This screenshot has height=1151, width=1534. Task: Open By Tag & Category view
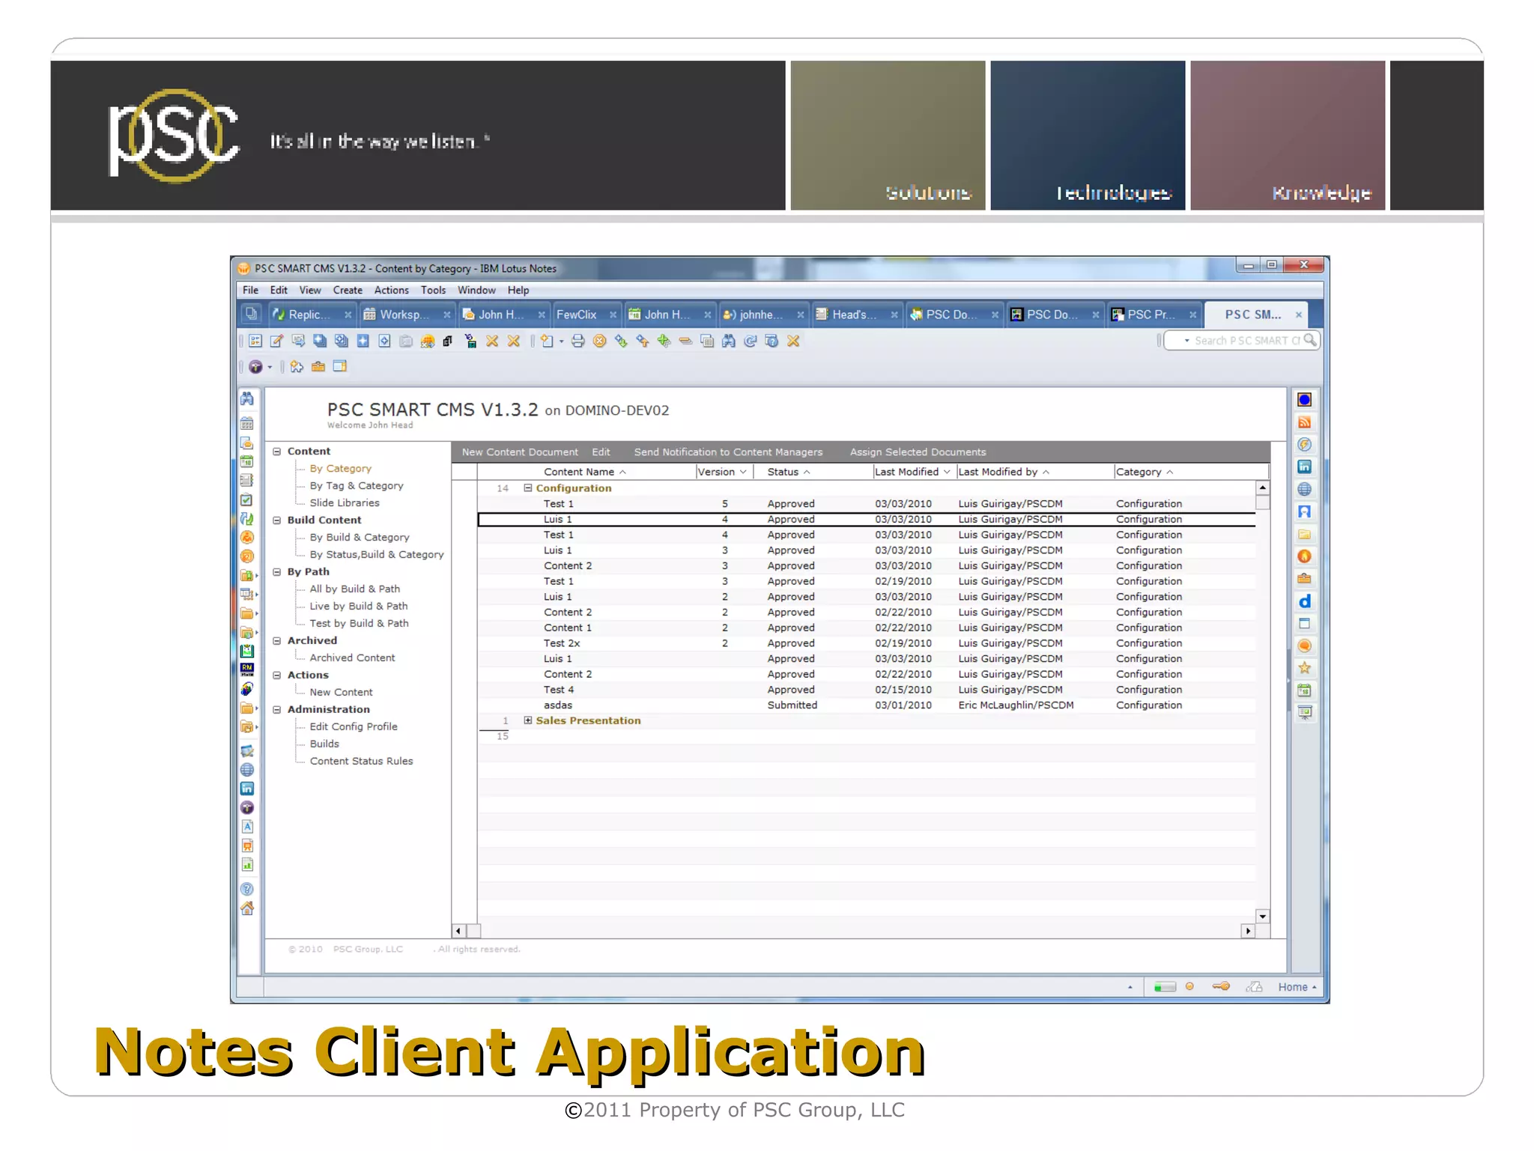[357, 486]
